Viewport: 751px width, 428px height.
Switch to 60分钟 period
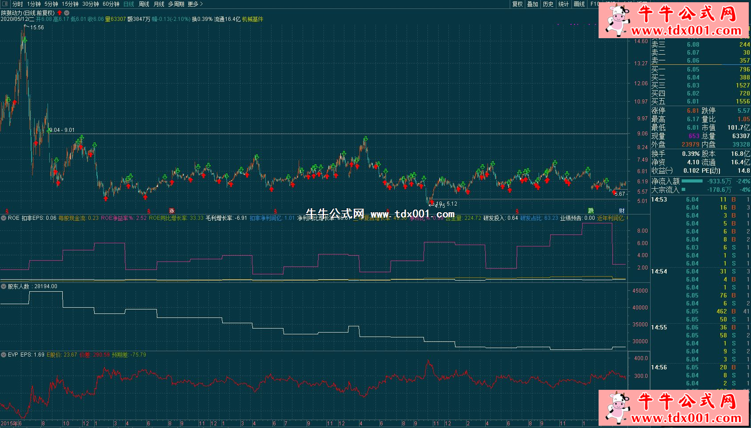[111, 4]
